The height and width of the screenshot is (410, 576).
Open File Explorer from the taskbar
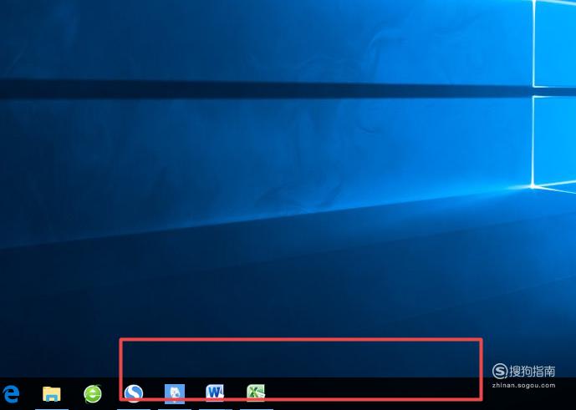[52, 394]
